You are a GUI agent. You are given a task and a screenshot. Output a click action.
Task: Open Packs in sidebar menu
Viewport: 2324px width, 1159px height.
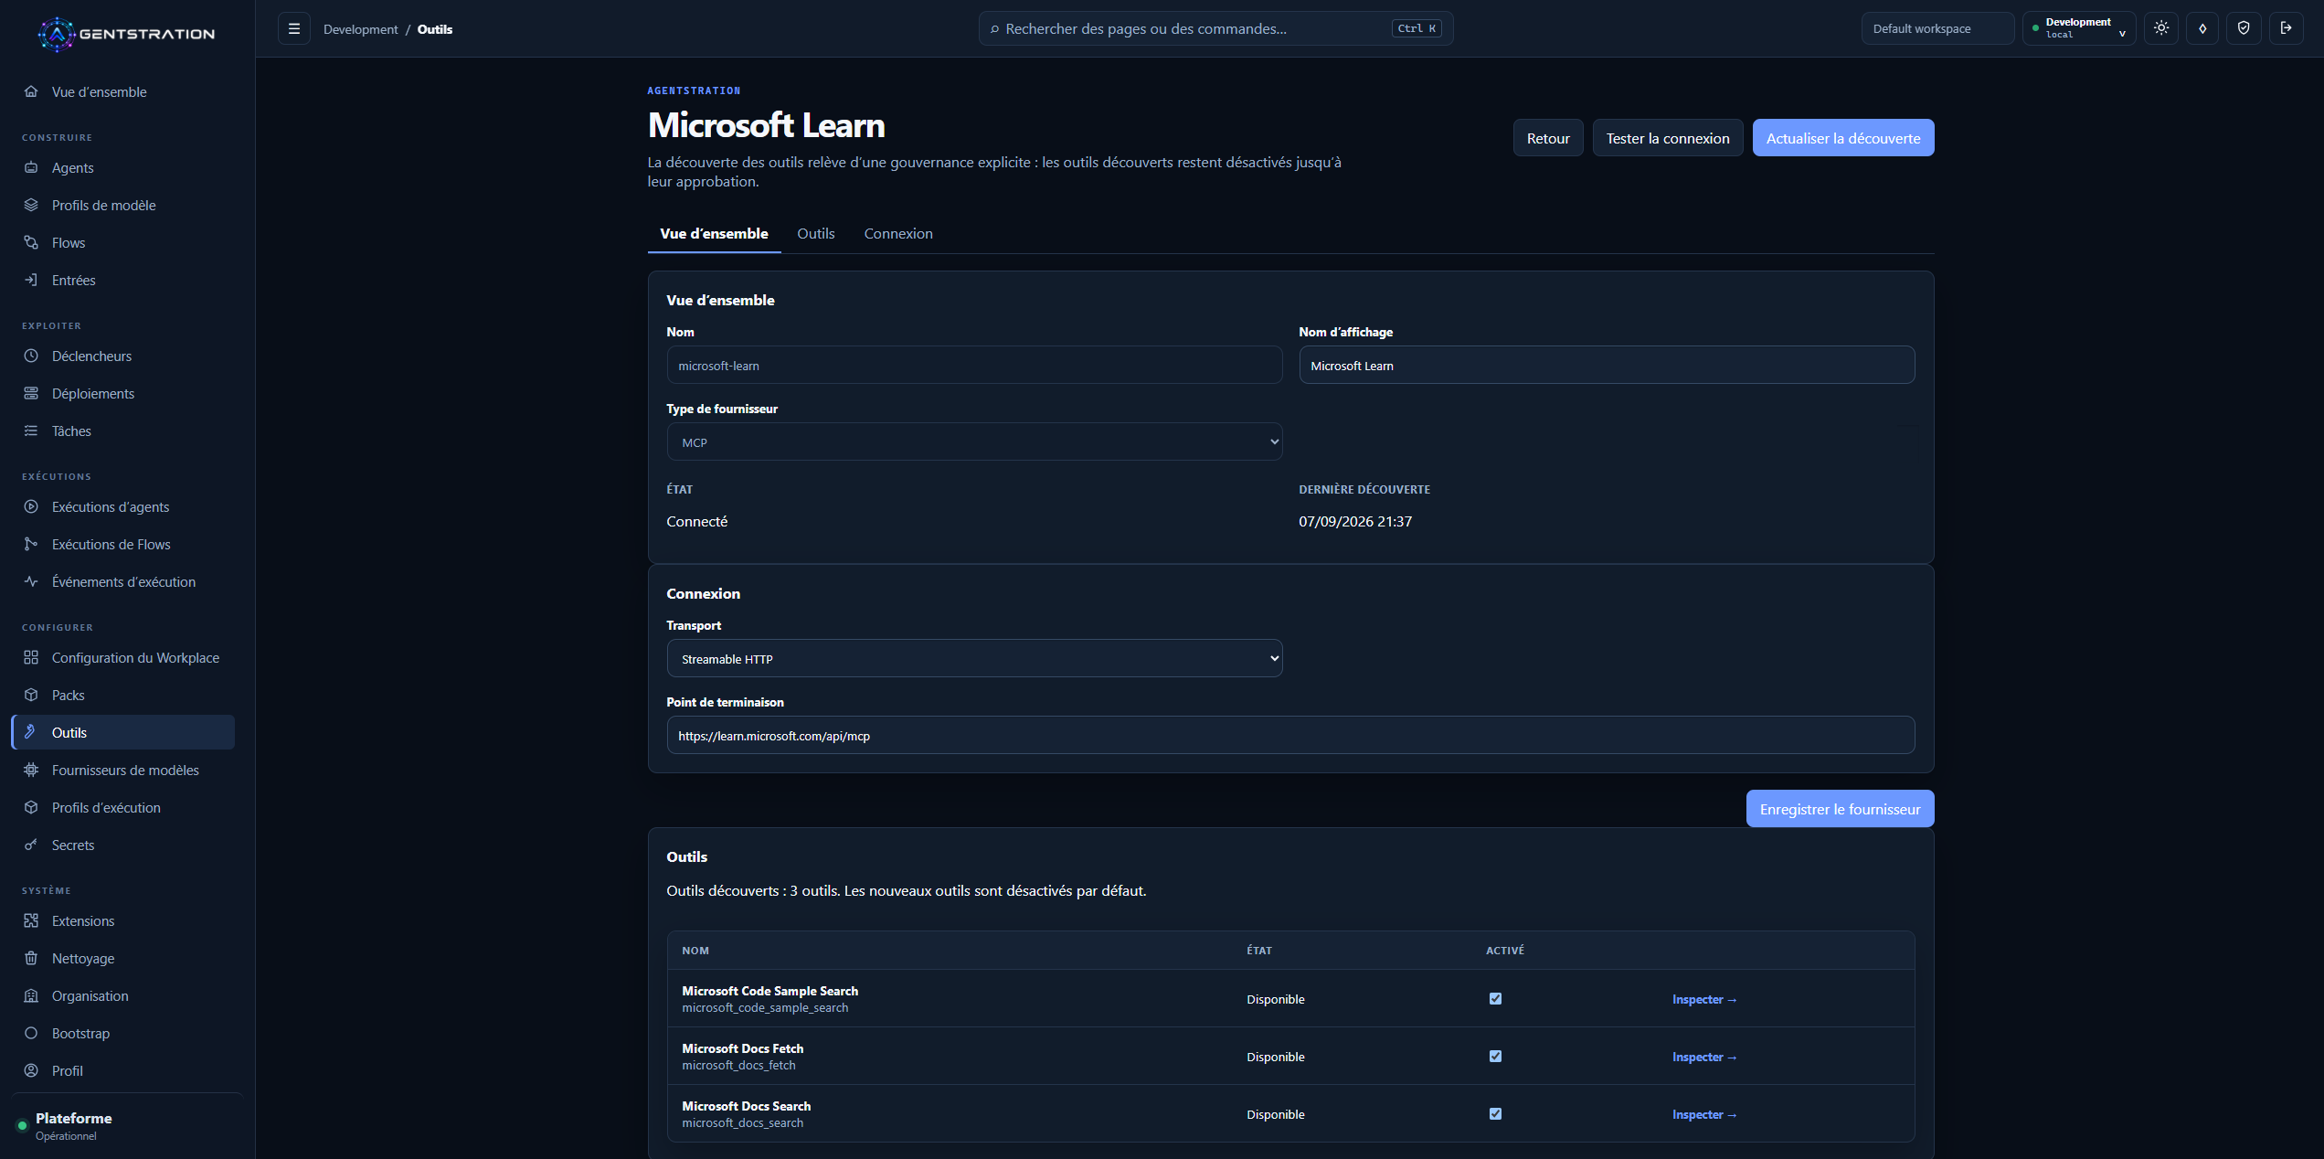coord(123,695)
